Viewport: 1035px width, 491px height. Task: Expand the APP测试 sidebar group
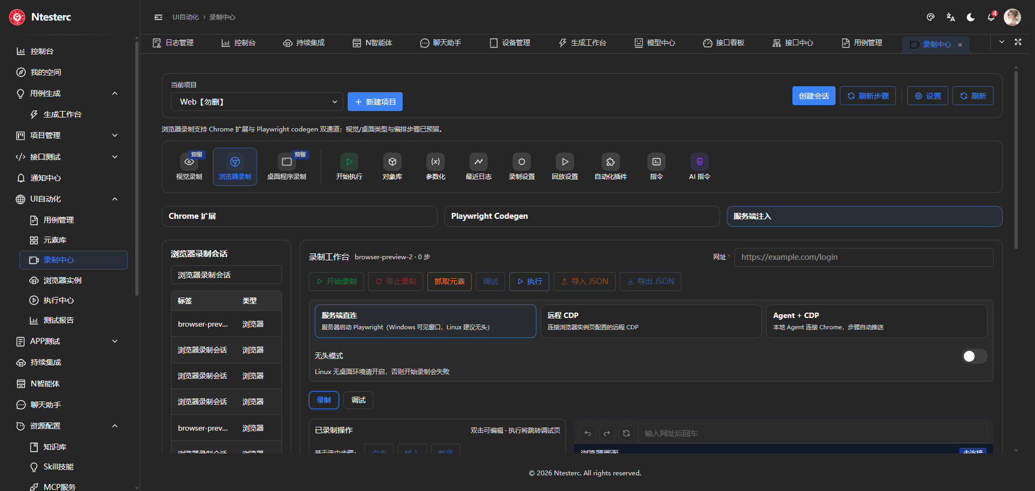[115, 341]
